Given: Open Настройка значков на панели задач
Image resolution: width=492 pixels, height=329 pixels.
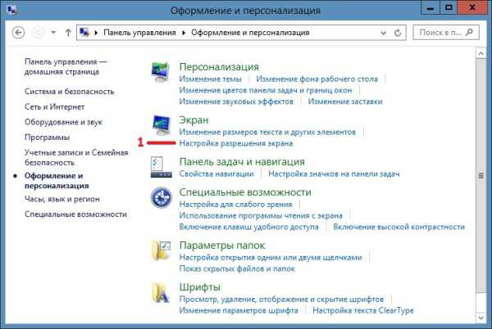Looking at the screenshot, I should (x=335, y=174).
